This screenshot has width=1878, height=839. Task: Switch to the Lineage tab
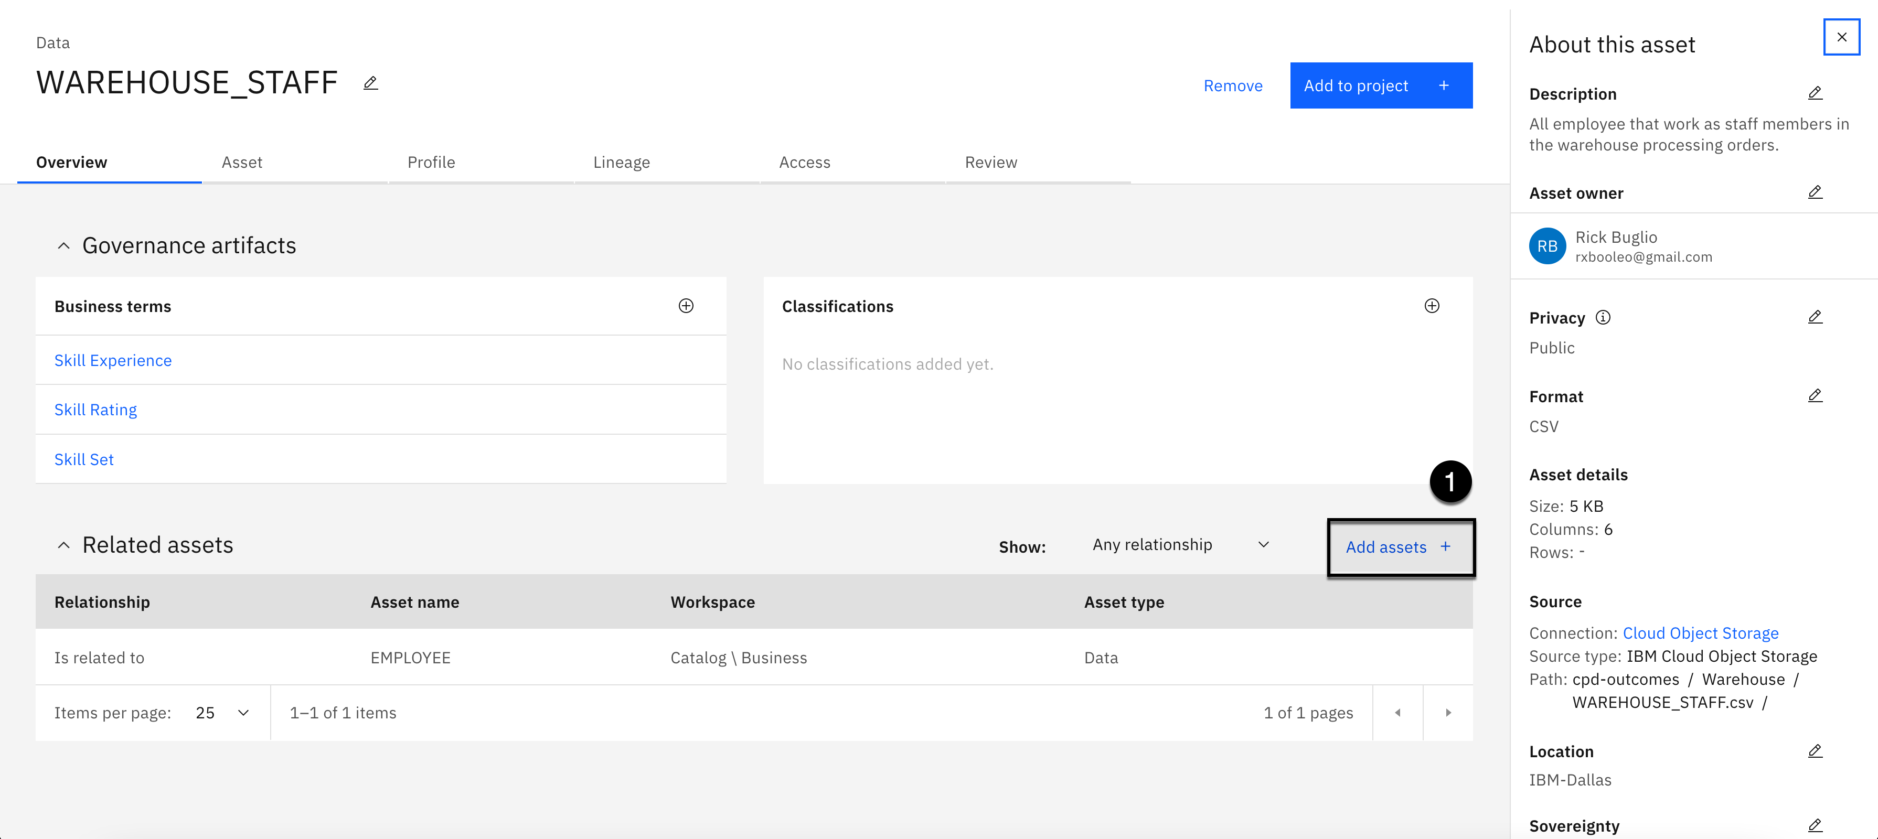621,163
